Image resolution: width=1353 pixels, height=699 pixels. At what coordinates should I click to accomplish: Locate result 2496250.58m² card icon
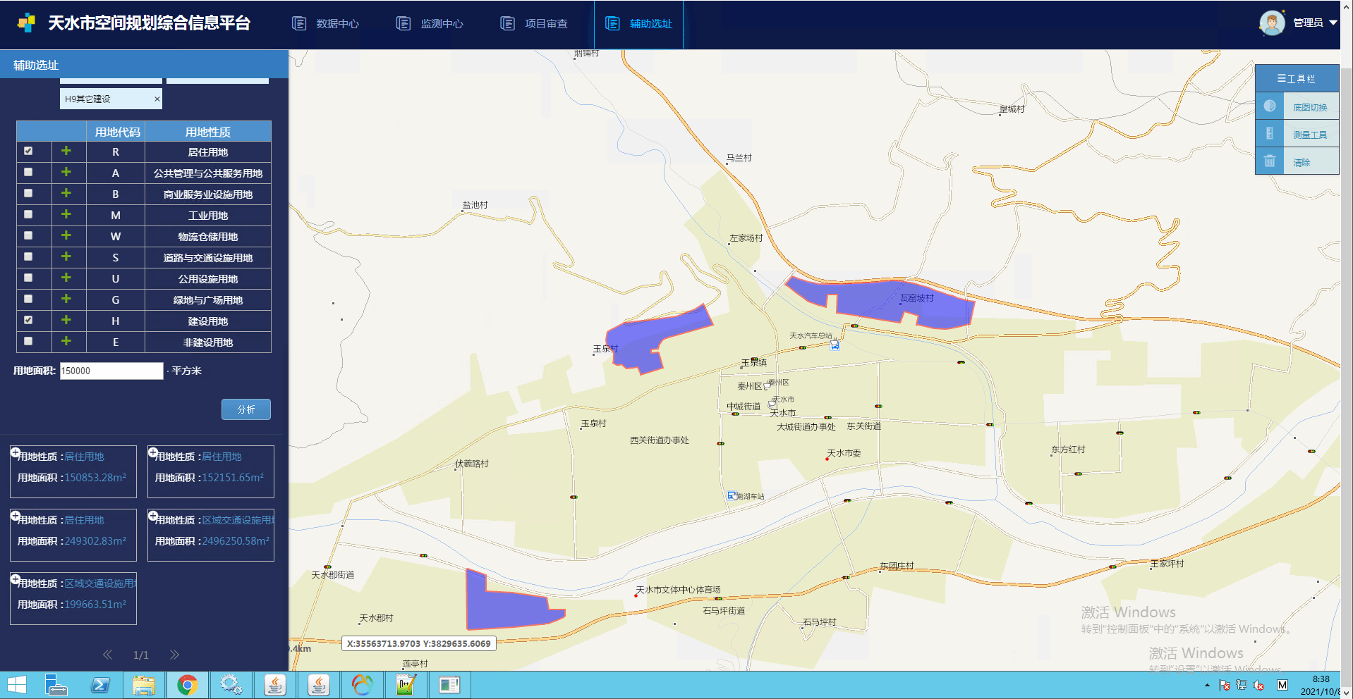click(x=153, y=516)
